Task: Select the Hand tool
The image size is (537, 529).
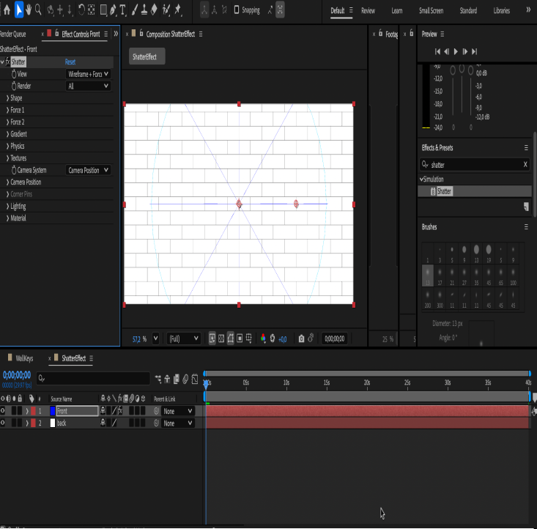Action: coord(29,10)
